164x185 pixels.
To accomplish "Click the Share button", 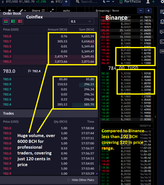I will [x=38, y=11].
